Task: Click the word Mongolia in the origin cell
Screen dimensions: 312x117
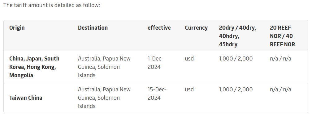Action: pos(21,75)
